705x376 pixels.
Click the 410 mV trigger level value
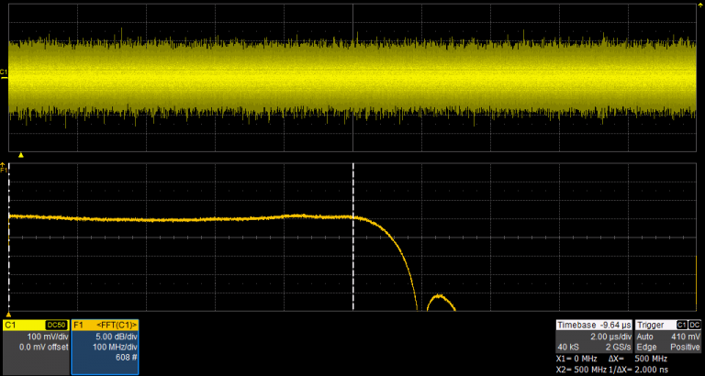click(x=686, y=337)
